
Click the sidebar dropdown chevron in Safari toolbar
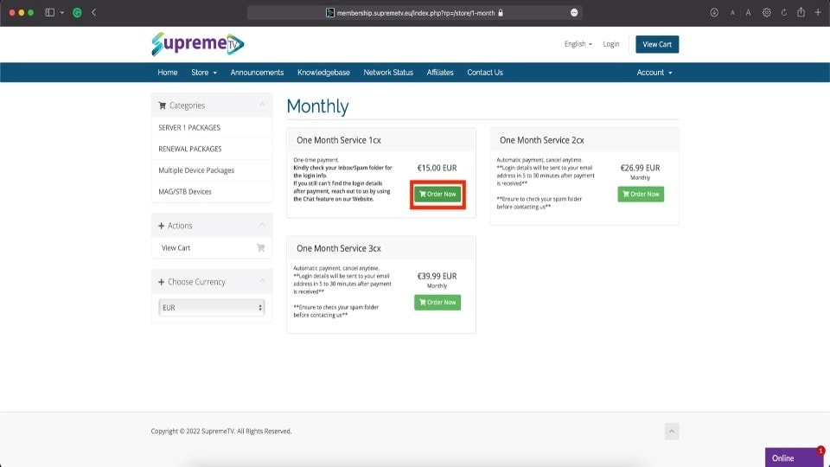click(62, 12)
